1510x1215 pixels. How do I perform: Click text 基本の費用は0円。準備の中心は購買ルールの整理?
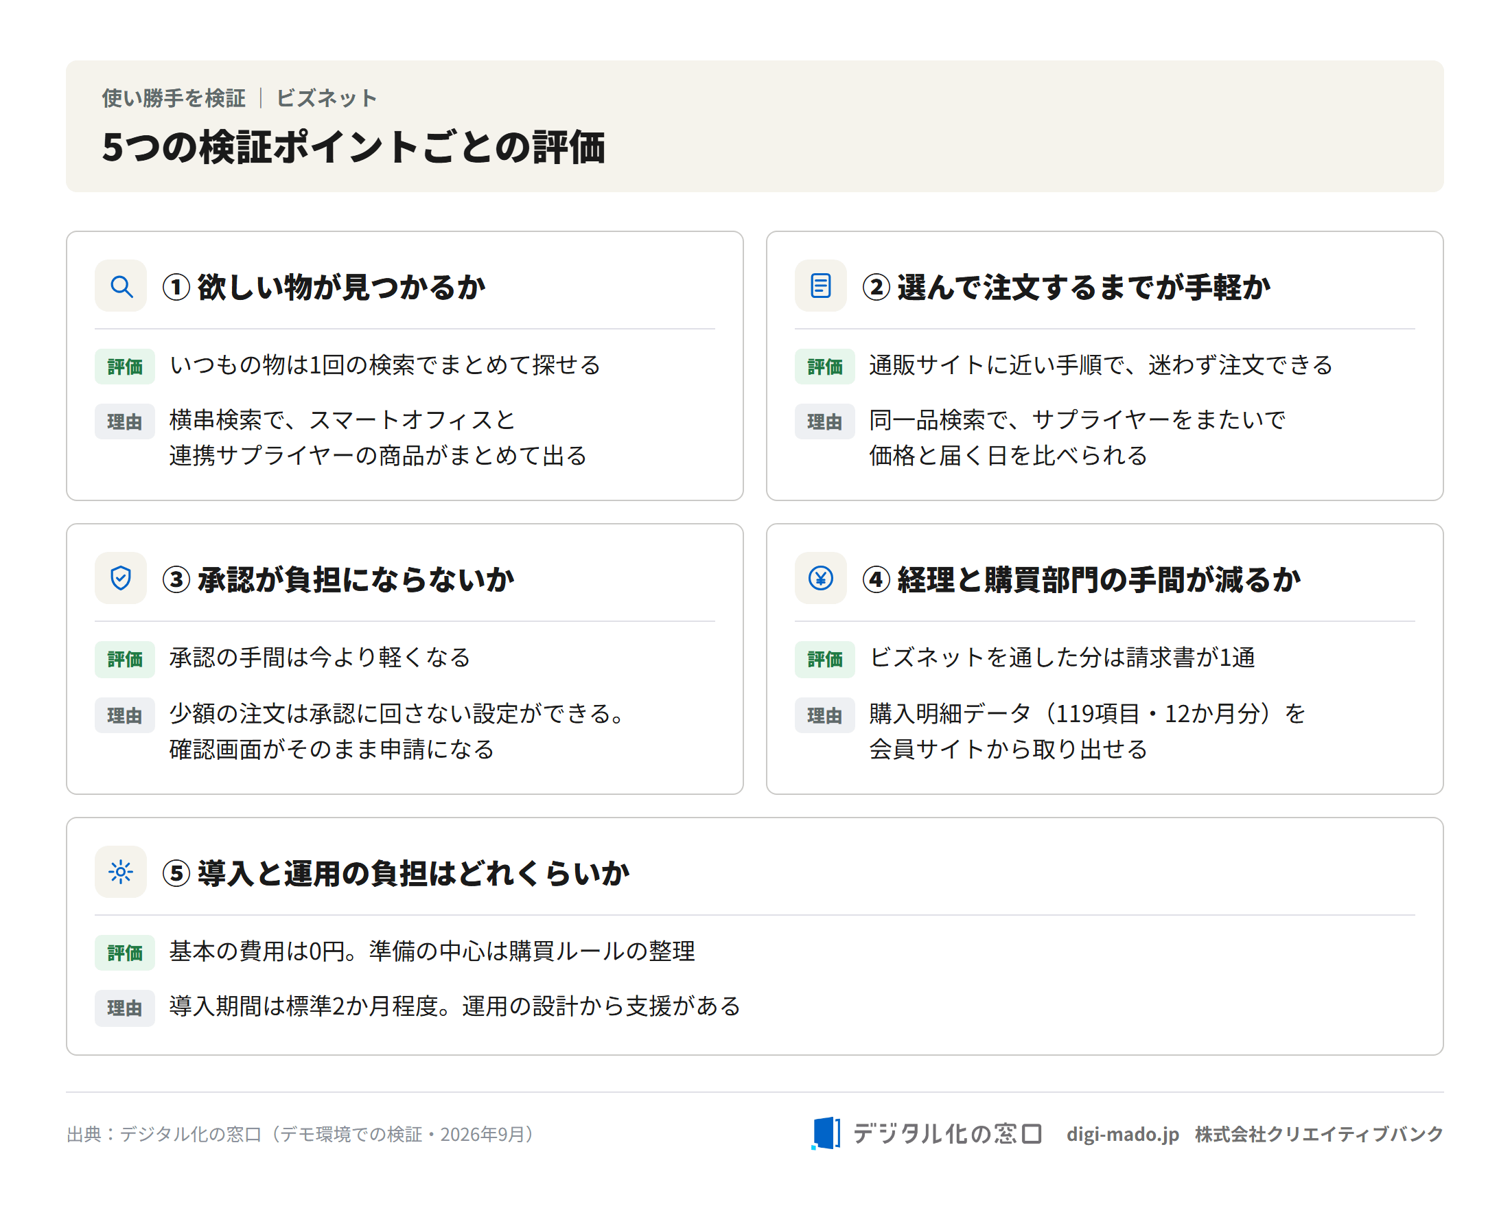[x=432, y=951]
